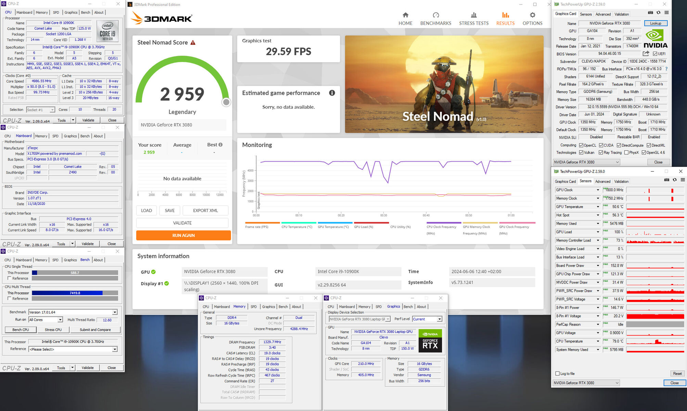Check CPU Single Thread Reference box
This screenshot has width=687, height=411.
click(x=10, y=278)
